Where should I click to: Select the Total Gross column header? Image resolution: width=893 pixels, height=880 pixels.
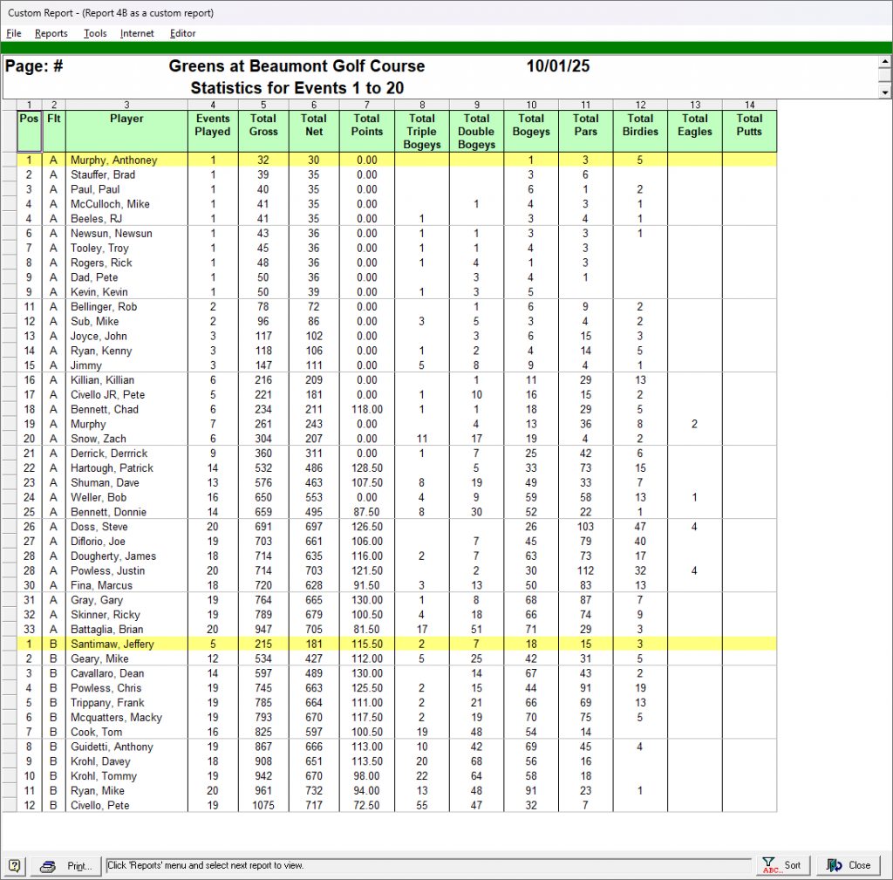coord(263,126)
